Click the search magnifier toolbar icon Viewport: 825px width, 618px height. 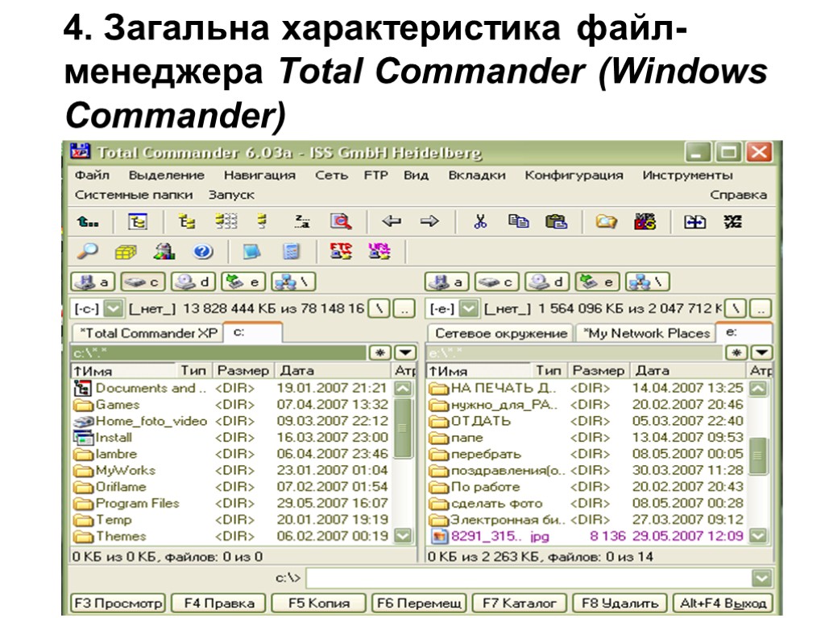click(x=341, y=222)
